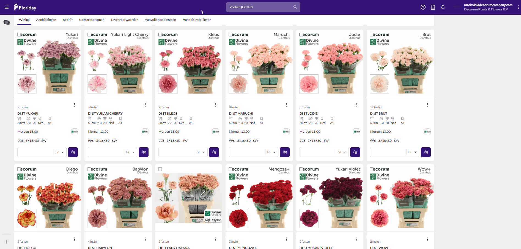Click the supplier logo on DI ST YUKARI
Viewport: 521px width, 249px height.
click(75, 132)
